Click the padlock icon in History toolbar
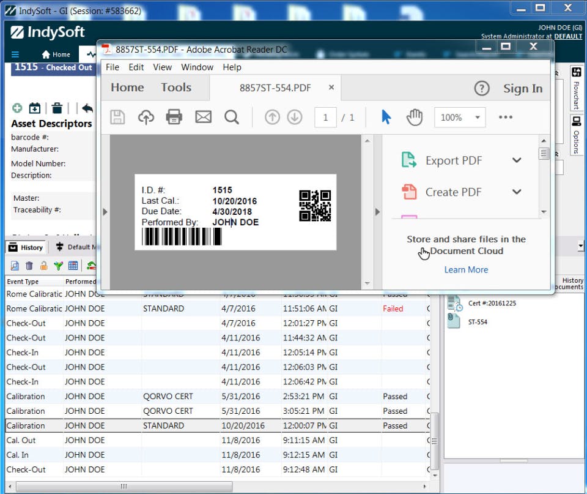Viewport: 587px width, 494px height. point(43,266)
